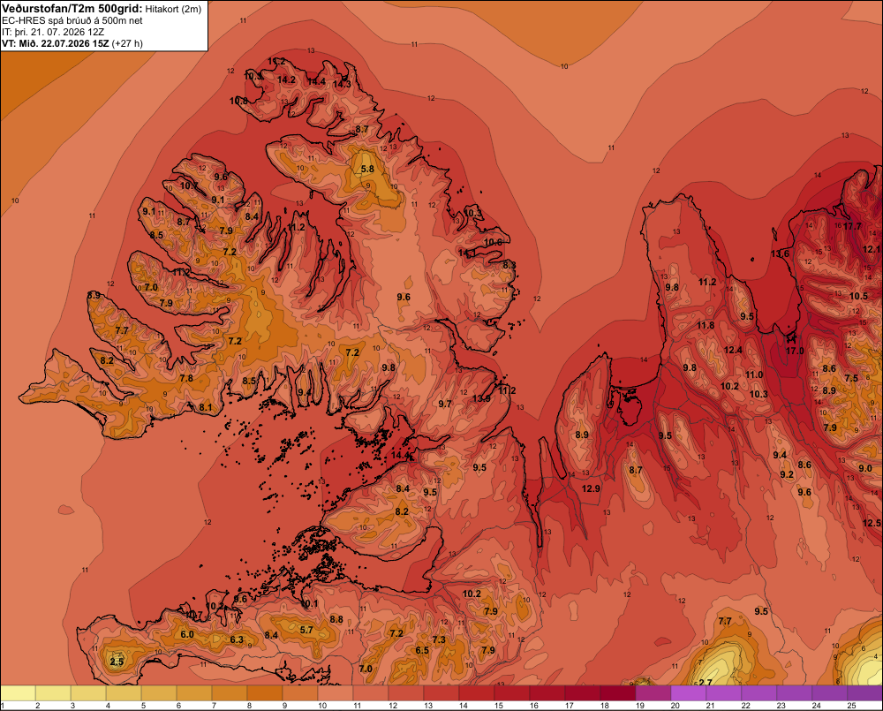Image resolution: width=883 pixels, height=711 pixels.
Task: Click the map title 'Veðurstofan/T2m 500grid'
Action: [72, 9]
